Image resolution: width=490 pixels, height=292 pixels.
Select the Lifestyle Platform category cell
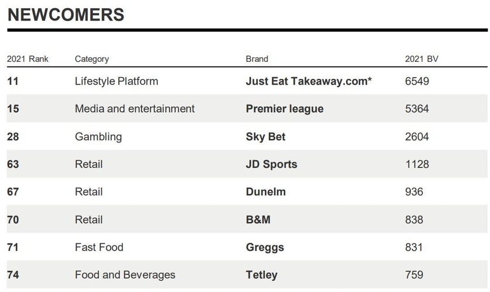tap(116, 81)
